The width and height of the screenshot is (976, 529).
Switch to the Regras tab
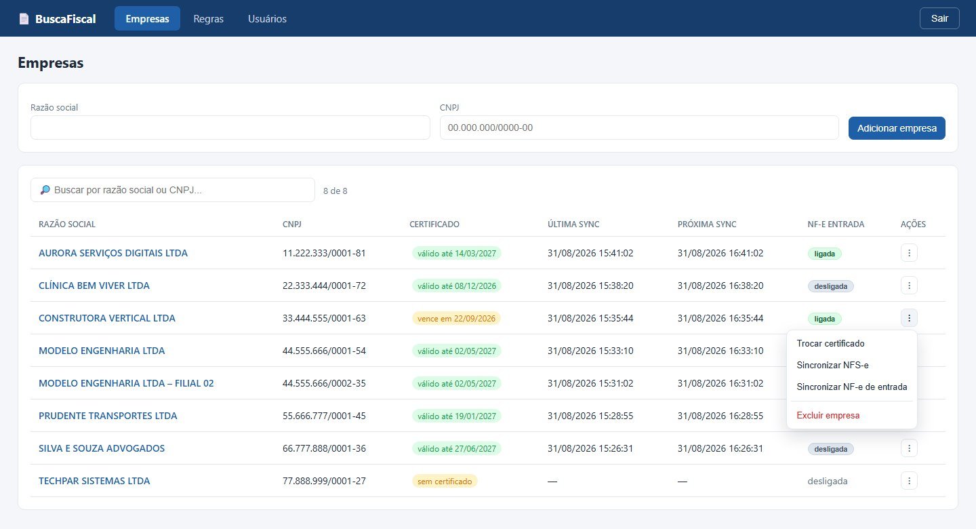coord(209,19)
